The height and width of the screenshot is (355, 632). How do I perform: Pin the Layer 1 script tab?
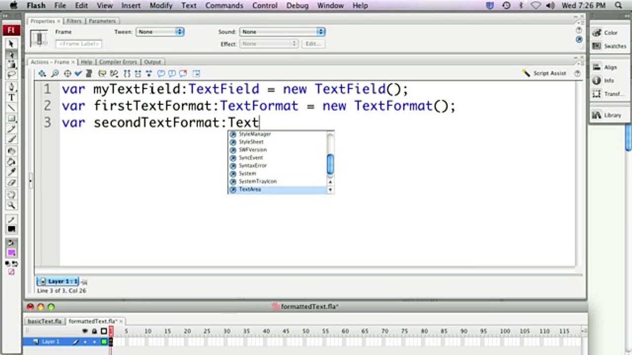[x=84, y=282]
